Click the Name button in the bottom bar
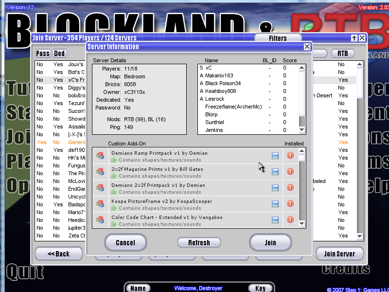The height and width of the screenshot is (292, 389). [138, 288]
